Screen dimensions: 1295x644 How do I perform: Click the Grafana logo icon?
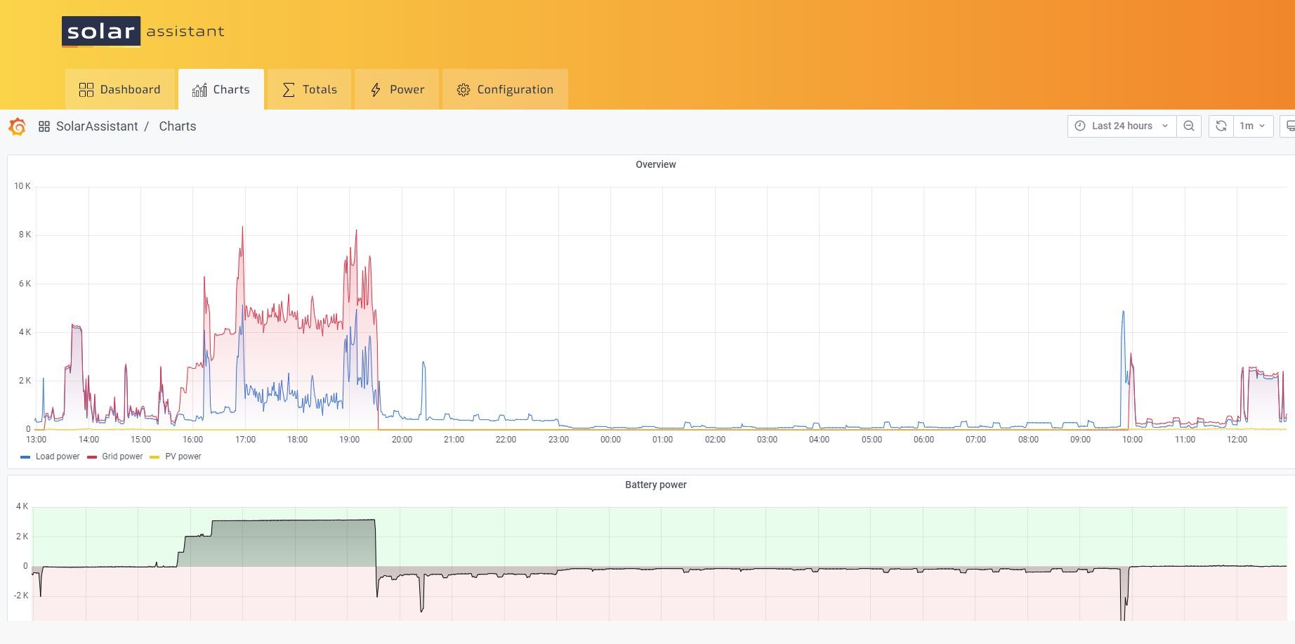coord(18,127)
